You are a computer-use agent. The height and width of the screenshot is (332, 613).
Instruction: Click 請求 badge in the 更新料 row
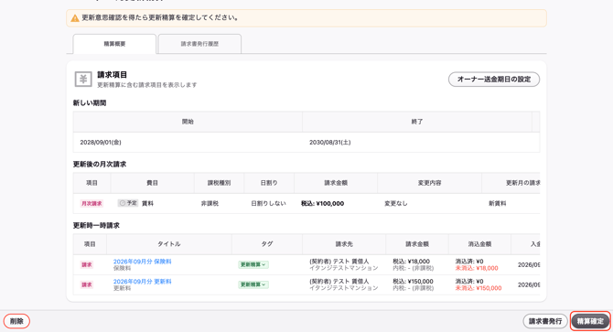pyautogui.click(x=87, y=284)
